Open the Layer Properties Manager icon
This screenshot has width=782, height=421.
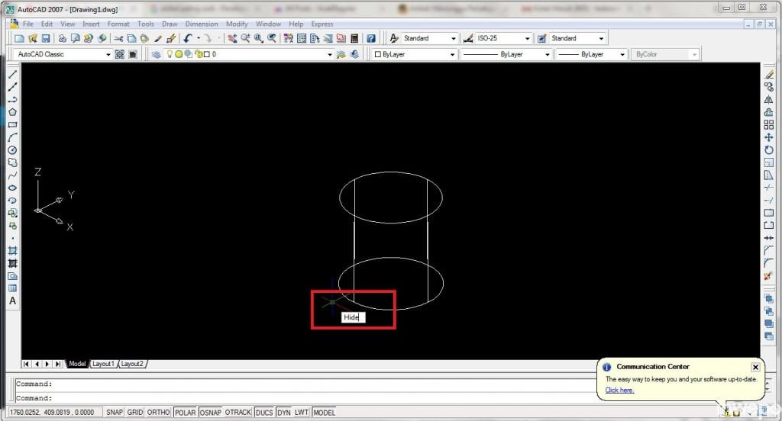[157, 54]
